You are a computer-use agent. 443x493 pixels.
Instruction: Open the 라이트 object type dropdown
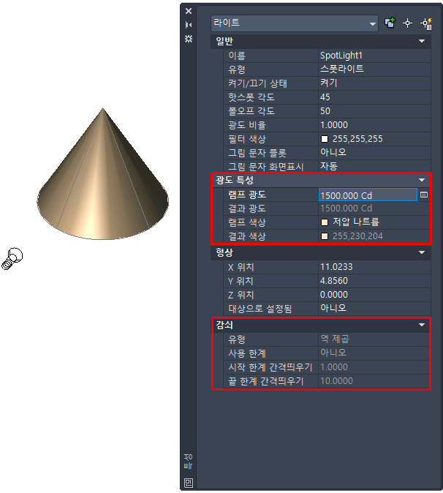pos(295,23)
